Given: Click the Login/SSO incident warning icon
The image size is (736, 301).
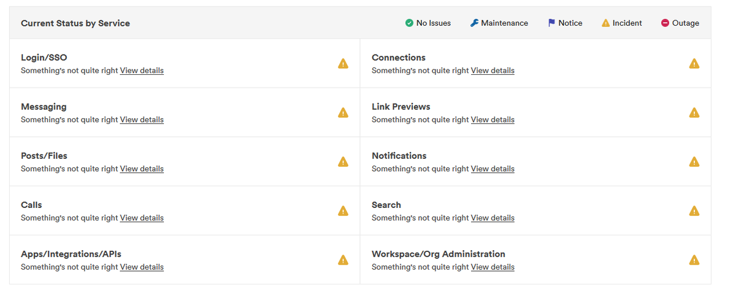Looking at the screenshot, I should click(343, 64).
